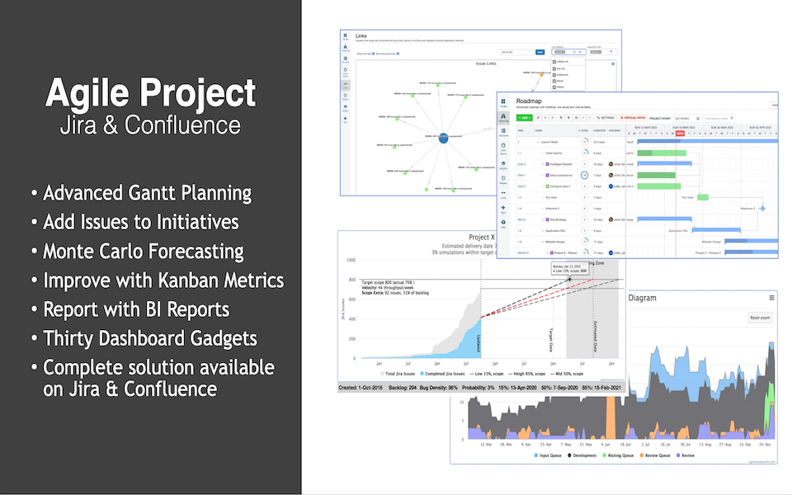Toggle the second checkbox in link dropdown list
The height and width of the screenshot is (495, 792).
click(x=554, y=68)
